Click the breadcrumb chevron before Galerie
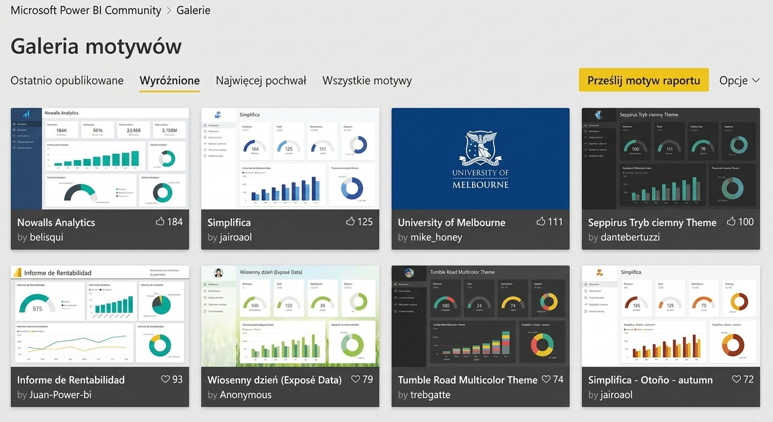 (x=169, y=10)
